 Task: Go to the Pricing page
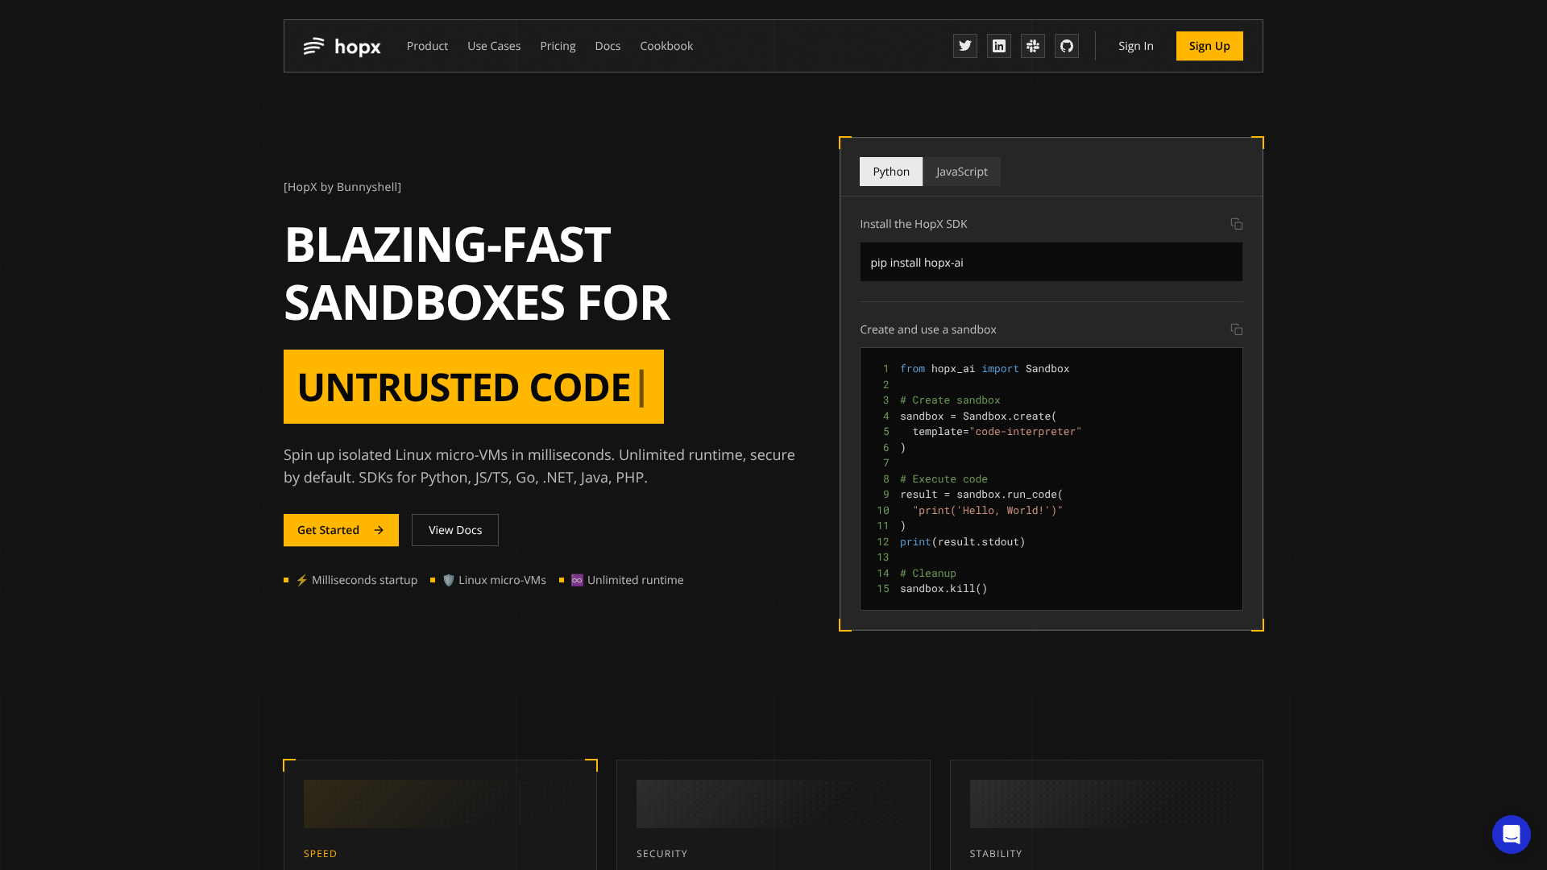click(x=558, y=46)
